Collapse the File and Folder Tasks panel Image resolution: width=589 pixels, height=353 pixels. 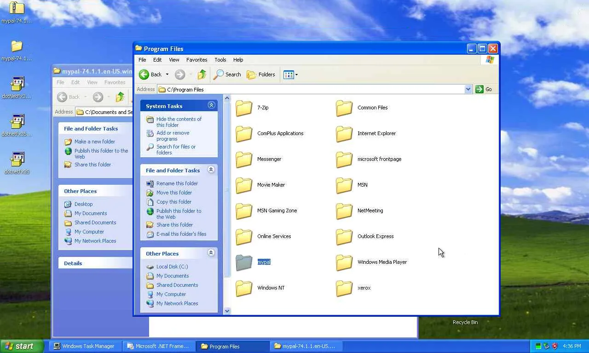(x=211, y=170)
